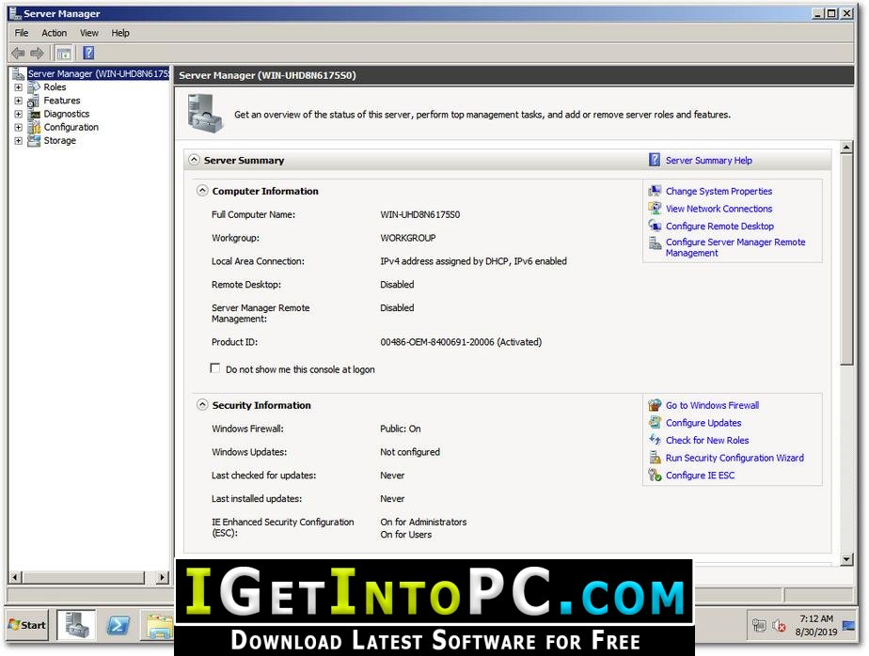869x656 pixels.
Task: Click the Features icon in tree
Action: (x=34, y=101)
